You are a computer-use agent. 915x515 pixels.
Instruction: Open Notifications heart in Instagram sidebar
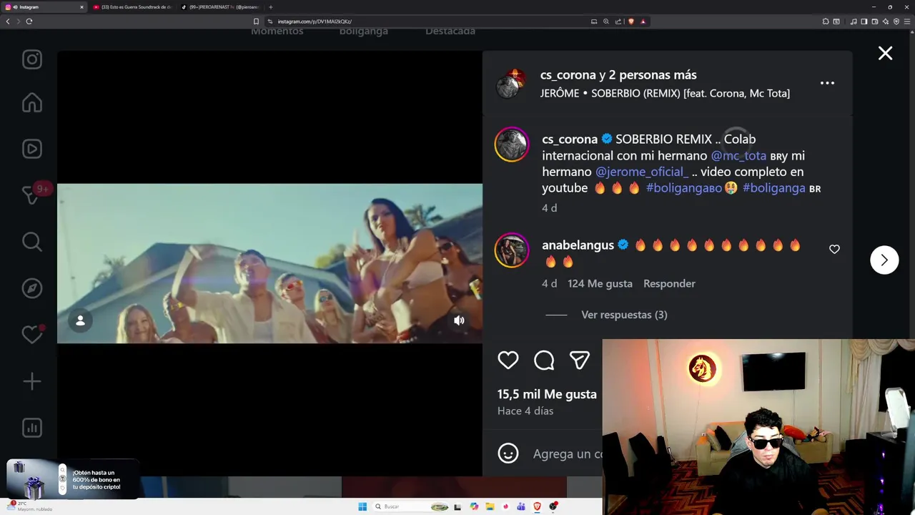[x=33, y=334]
